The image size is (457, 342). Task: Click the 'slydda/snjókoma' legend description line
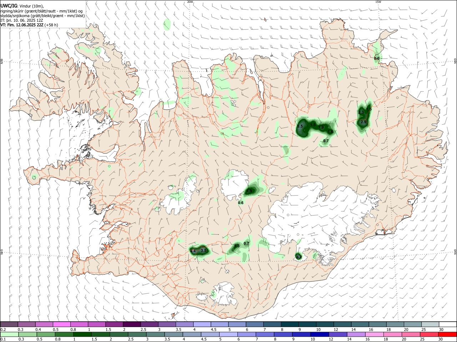click(42, 16)
